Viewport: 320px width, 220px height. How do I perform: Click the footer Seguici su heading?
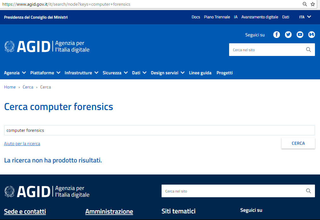[x=251, y=210]
